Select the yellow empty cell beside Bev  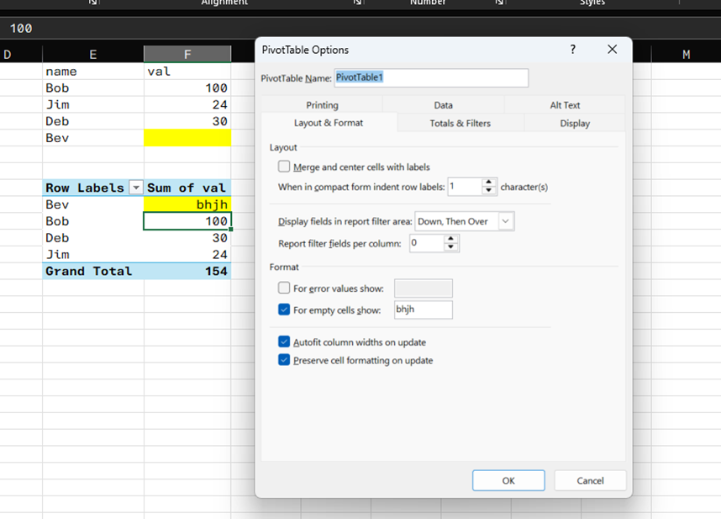[x=187, y=138]
